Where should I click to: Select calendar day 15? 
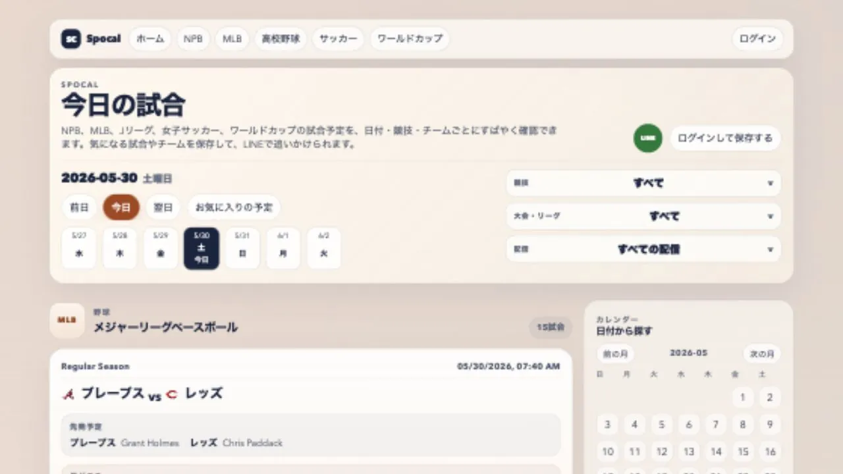pyautogui.click(x=743, y=452)
